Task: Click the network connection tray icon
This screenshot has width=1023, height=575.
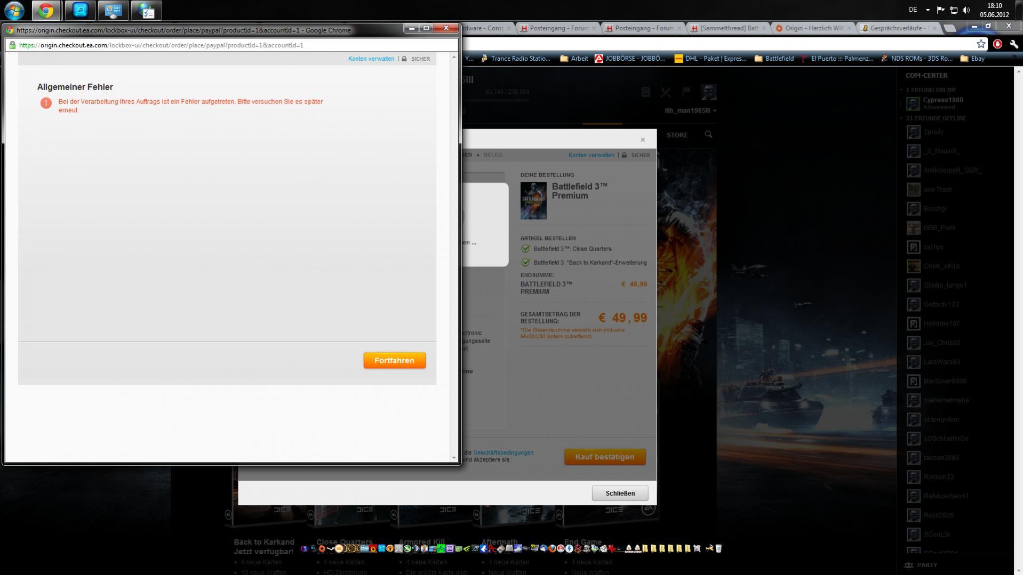Action: tap(954, 10)
